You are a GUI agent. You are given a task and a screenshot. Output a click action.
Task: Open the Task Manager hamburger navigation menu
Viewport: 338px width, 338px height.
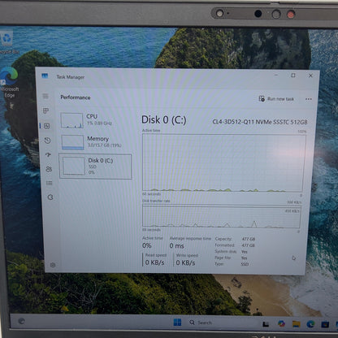[45, 96]
